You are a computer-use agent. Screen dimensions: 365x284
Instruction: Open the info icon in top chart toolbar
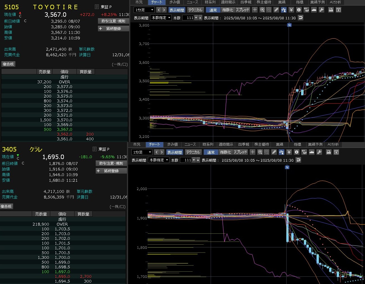tap(299, 10)
